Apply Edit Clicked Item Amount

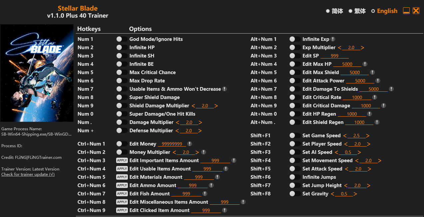tap(122, 210)
